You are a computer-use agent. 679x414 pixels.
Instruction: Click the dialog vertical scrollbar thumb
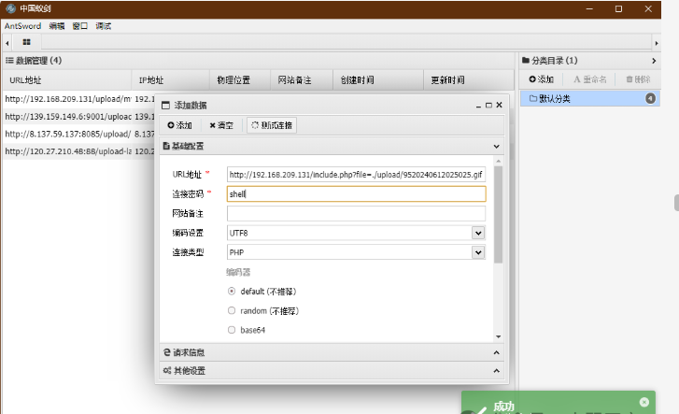(499, 215)
